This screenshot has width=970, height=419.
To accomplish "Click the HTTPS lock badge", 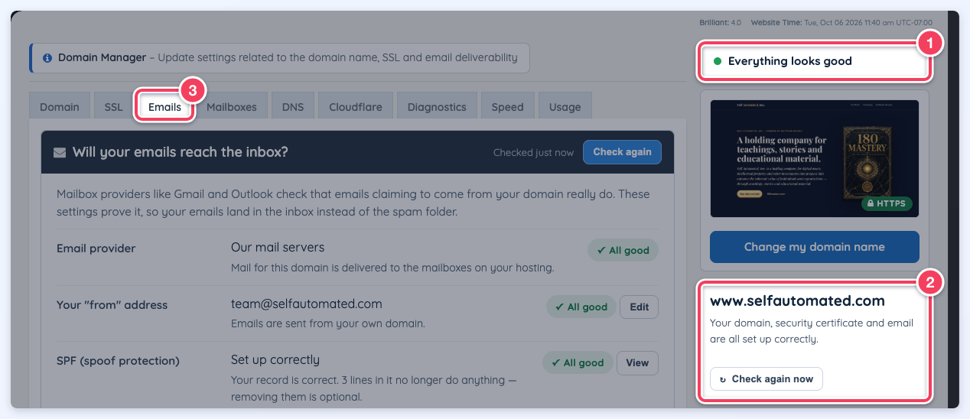I will click(x=887, y=204).
